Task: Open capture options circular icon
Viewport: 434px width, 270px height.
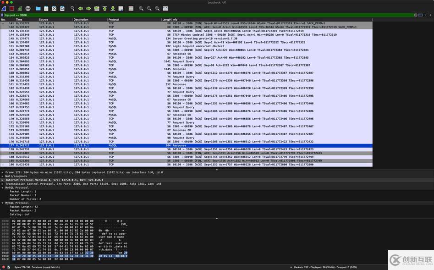Action: tap(28, 9)
